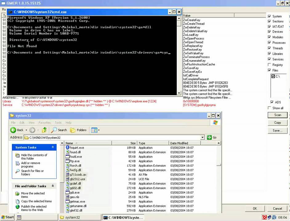Click the Address field showing C:\WINDOWS\system32
The width and height of the screenshot is (290, 221).
pyautogui.click(x=112, y=138)
